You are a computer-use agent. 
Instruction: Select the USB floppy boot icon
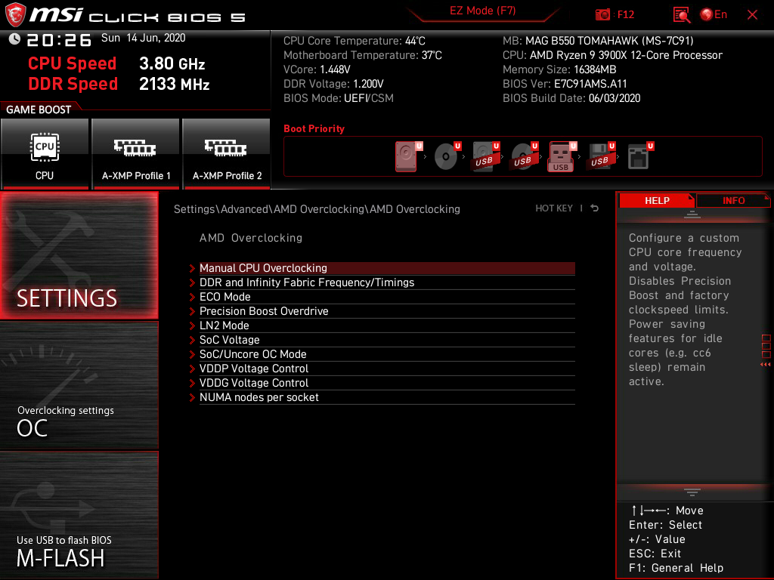(600, 156)
